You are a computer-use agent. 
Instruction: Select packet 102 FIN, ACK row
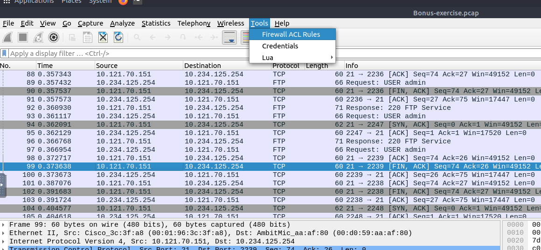[x=270, y=191]
